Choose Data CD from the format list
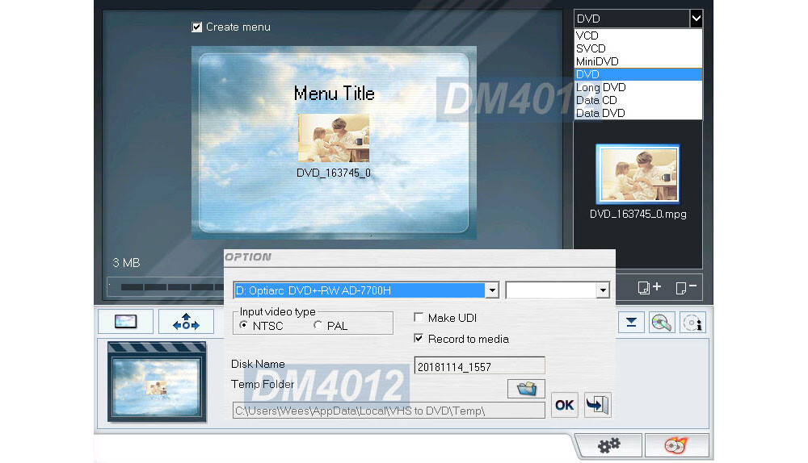 click(x=638, y=100)
